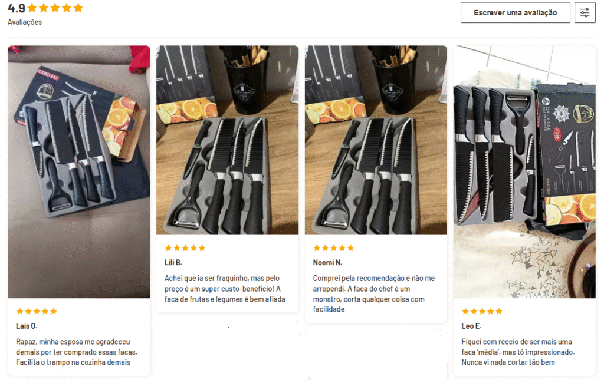604x380 pixels.
Task: Click reviewer name Noemi N.
Action: [327, 263]
